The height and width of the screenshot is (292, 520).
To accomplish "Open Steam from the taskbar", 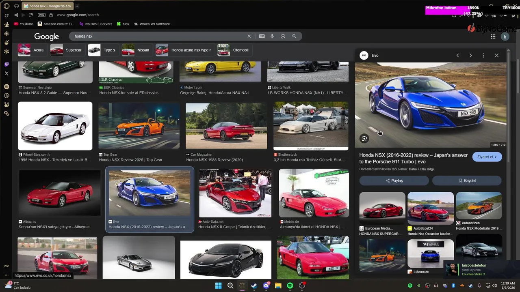I will point(254,286).
